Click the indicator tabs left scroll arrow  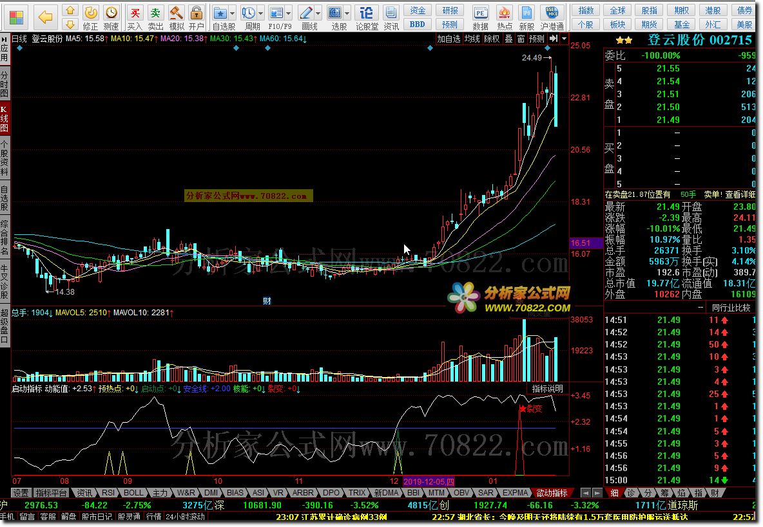pyautogui.click(x=585, y=492)
